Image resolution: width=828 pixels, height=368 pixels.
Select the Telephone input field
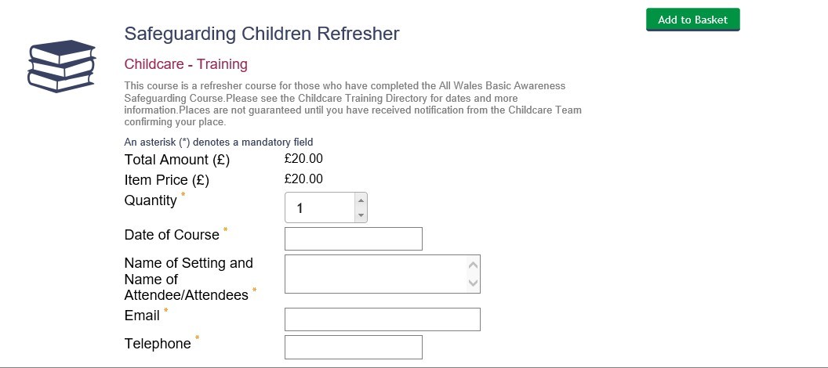click(x=353, y=347)
